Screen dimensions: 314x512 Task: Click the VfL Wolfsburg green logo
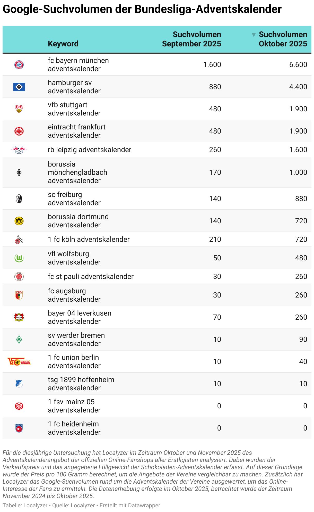click(x=19, y=258)
